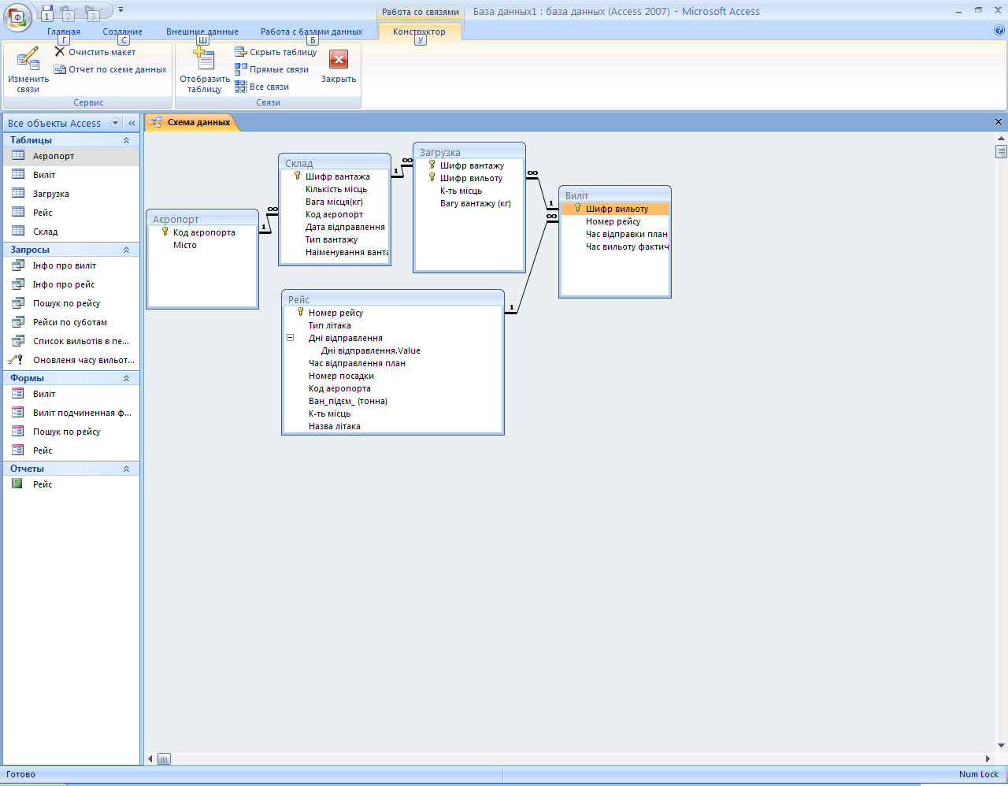Viewport: 1008px width, 786px height.
Task: Open the quick access toolbar customize dropdown
Action: (x=120, y=9)
